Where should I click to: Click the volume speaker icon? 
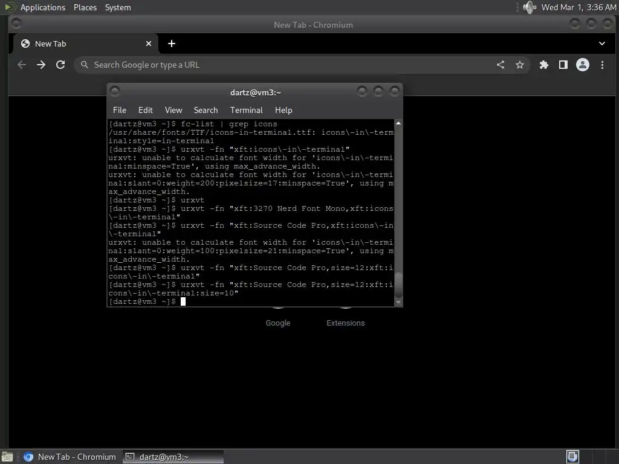(530, 7)
